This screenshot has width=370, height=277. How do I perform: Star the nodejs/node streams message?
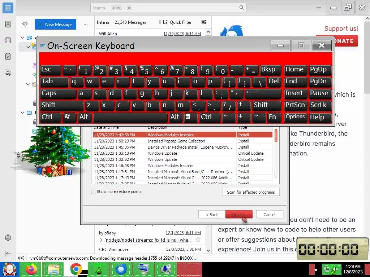pyautogui.click(x=198, y=240)
